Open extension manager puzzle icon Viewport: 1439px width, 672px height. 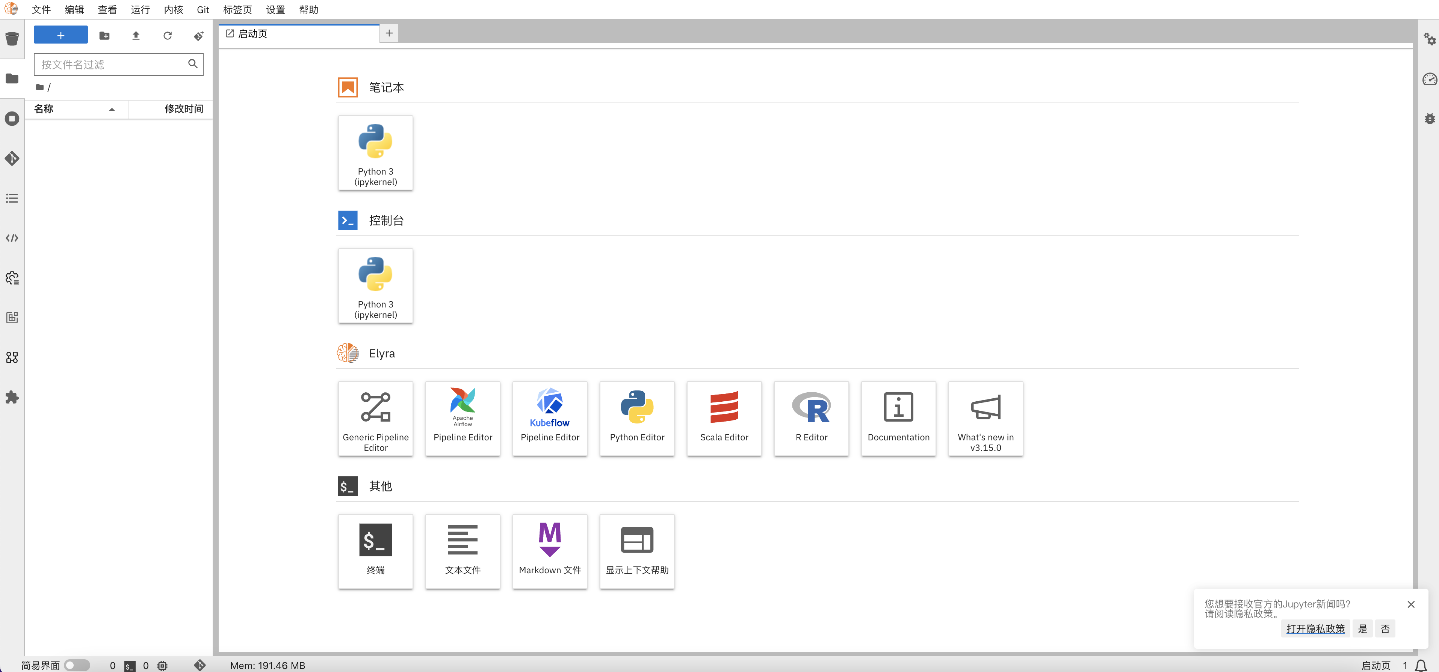(12, 398)
